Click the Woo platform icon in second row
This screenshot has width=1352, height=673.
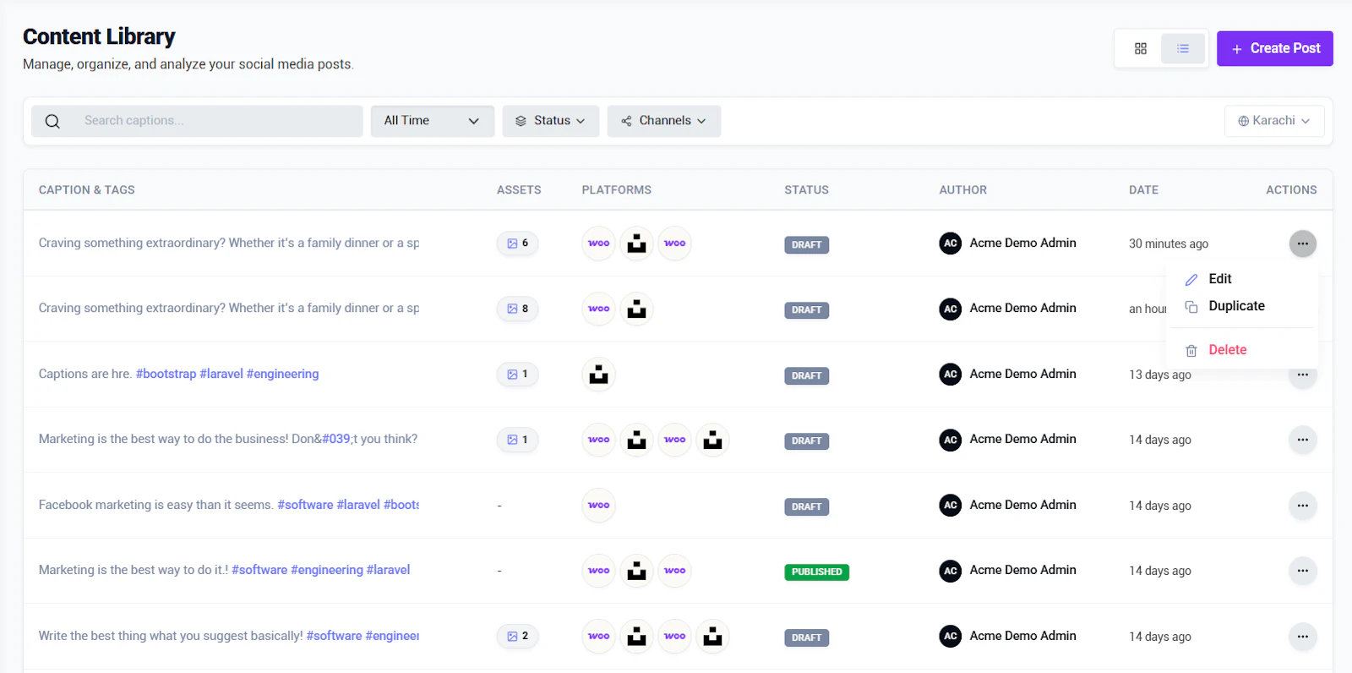(598, 309)
